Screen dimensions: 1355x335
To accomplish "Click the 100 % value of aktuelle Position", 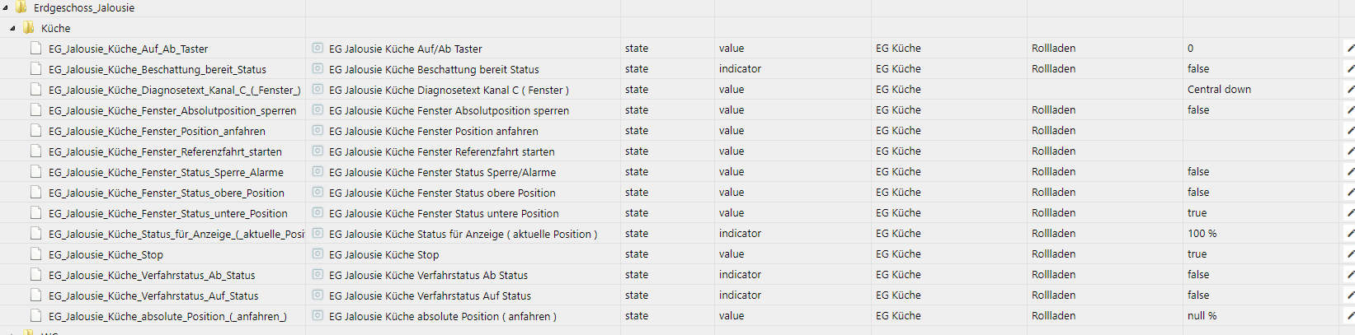I will [x=1202, y=234].
